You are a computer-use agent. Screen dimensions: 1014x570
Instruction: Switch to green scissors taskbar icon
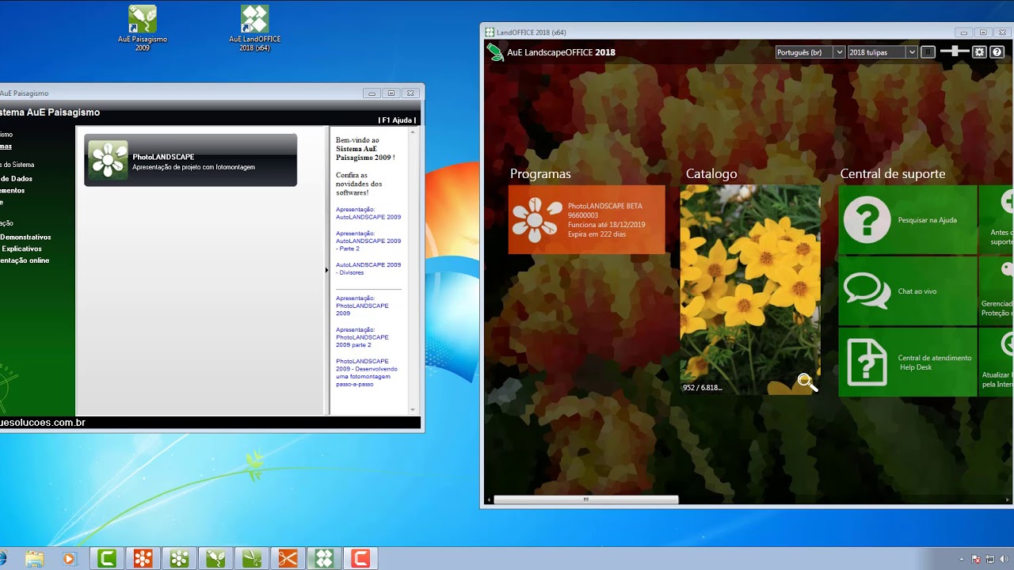tap(252, 559)
